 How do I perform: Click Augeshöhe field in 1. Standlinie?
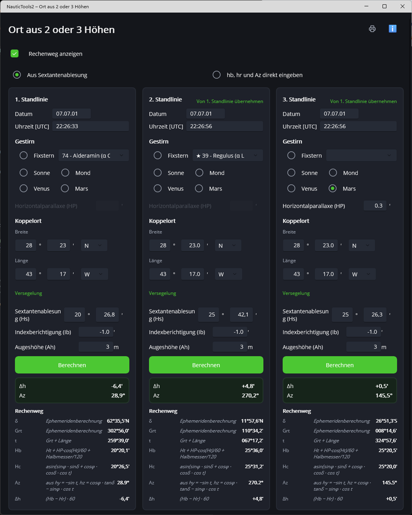click(x=95, y=347)
